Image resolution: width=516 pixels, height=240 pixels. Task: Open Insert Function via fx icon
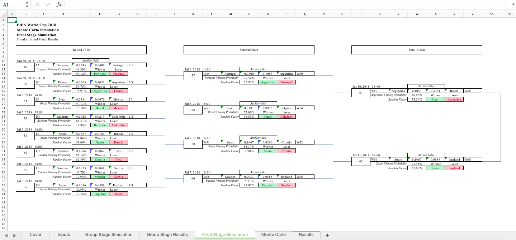[59, 5]
